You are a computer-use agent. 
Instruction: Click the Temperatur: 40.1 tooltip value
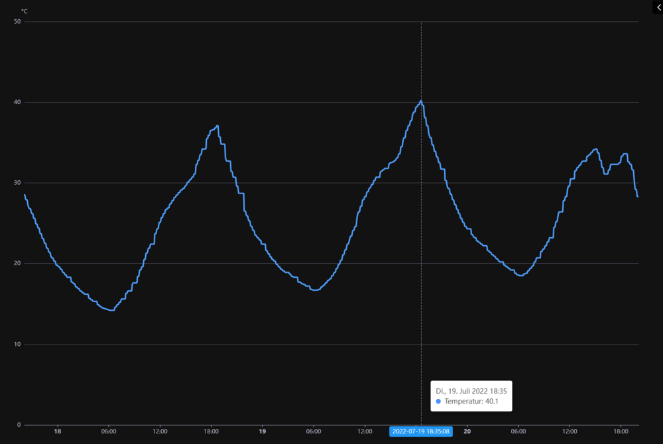[x=471, y=402]
